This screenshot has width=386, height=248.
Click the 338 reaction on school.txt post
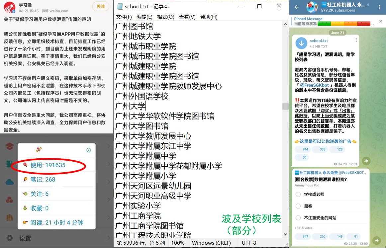click(x=320, y=149)
